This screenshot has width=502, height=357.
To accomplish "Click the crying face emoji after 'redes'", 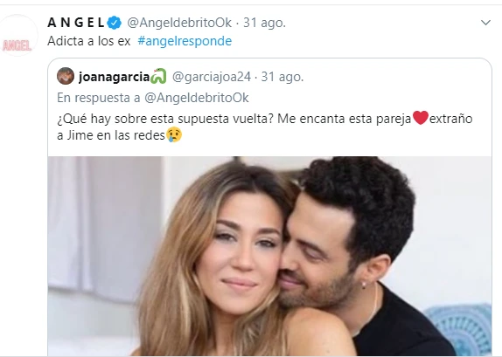I will click(x=174, y=135).
